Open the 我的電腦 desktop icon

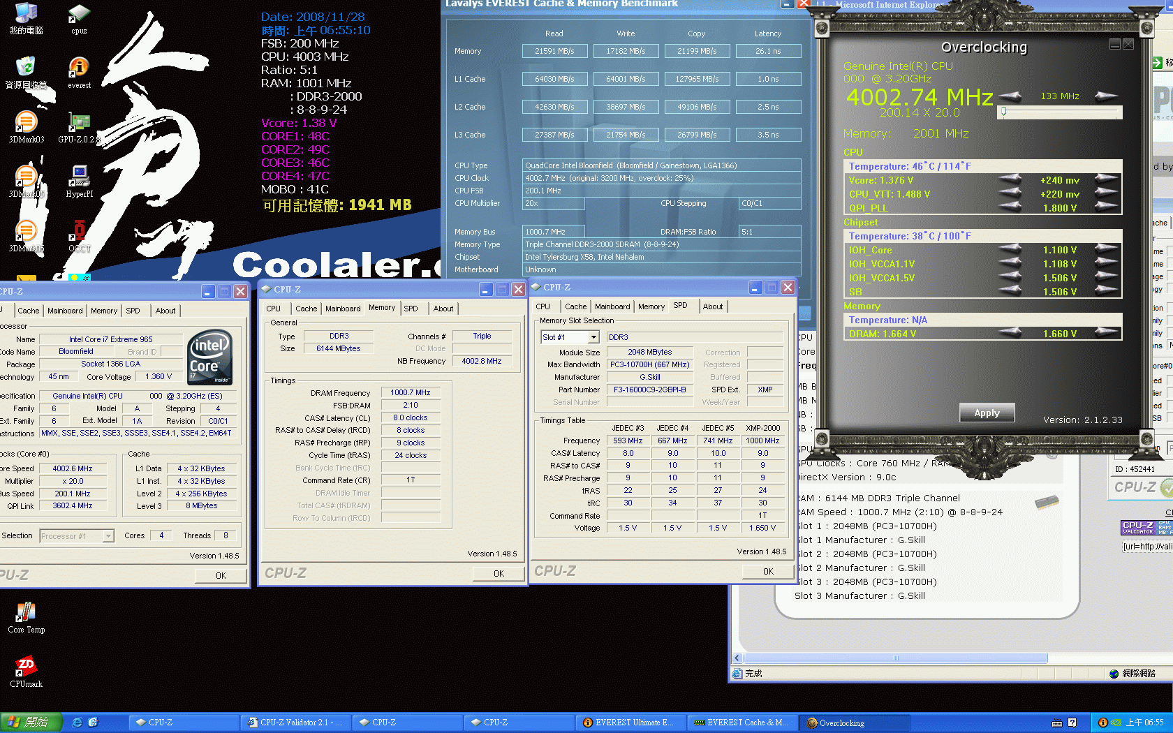(x=26, y=17)
